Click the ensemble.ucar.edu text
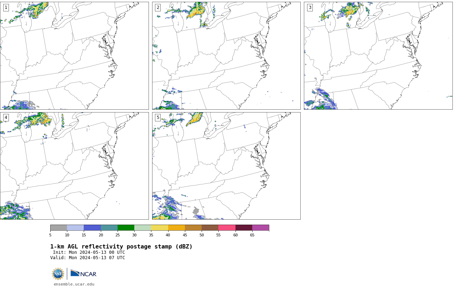Screen dimensions: 456x288 tap(74, 284)
